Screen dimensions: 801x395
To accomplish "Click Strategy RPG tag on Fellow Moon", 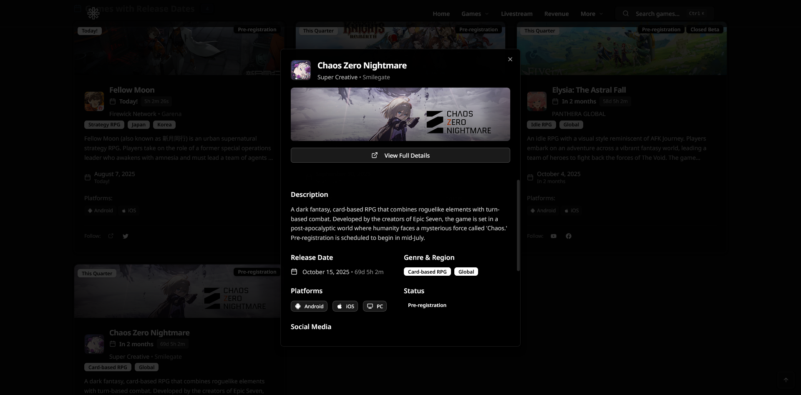I will 104,125.
